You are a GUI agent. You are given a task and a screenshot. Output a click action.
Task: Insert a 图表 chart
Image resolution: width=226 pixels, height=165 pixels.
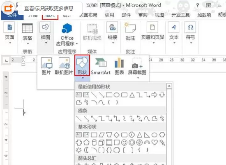[x=119, y=66]
